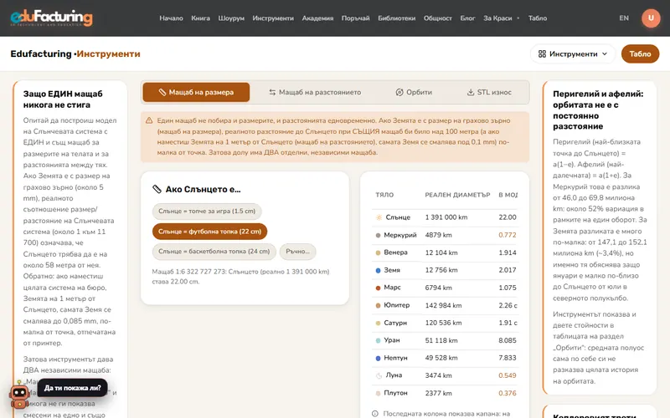
Task: Switch to 'Мащаб на разстоянието' tab
Action: click(x=315, y=92)
